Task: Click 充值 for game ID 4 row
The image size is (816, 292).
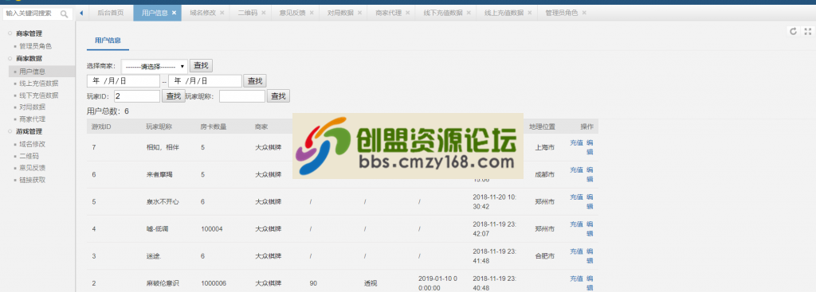Action: (x=576, y=224)
